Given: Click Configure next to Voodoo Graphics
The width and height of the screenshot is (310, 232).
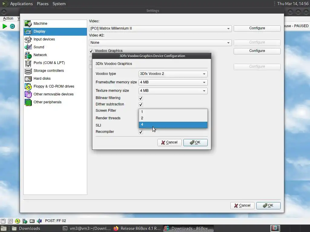Looking at the screenshot, I should pos(257,51).
